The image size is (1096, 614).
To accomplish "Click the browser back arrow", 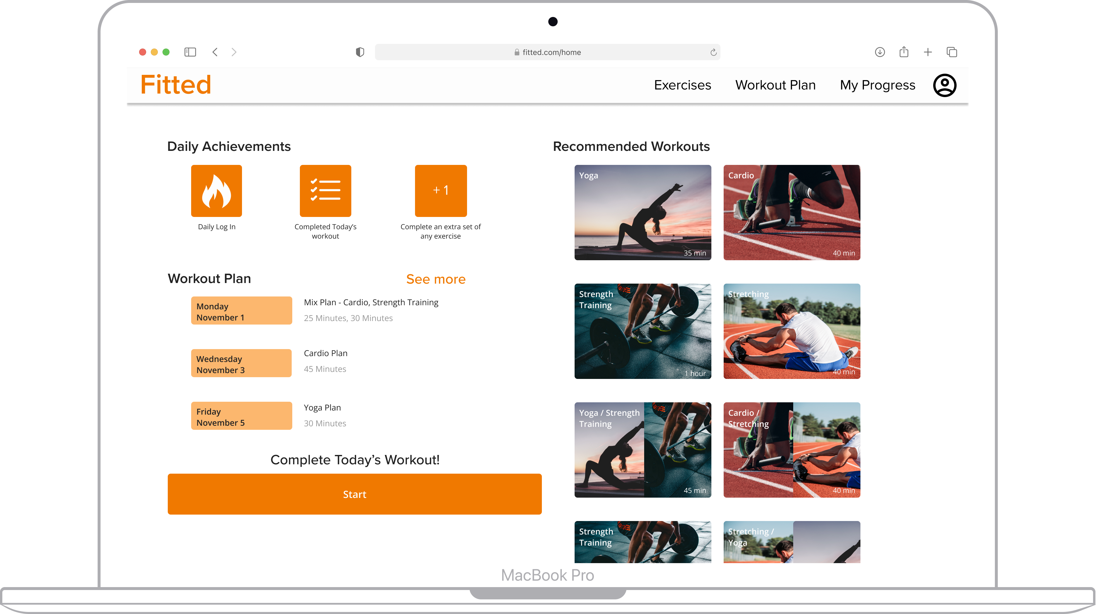I will coord(215,52).
